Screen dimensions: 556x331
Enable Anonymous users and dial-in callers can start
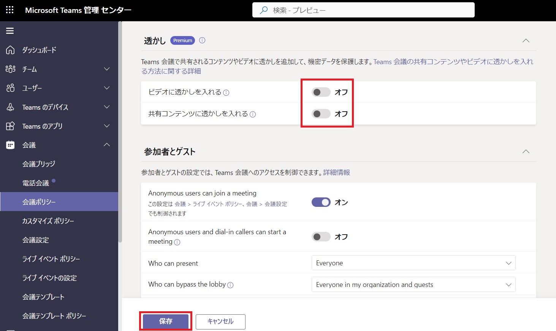(x=321, y=237)
